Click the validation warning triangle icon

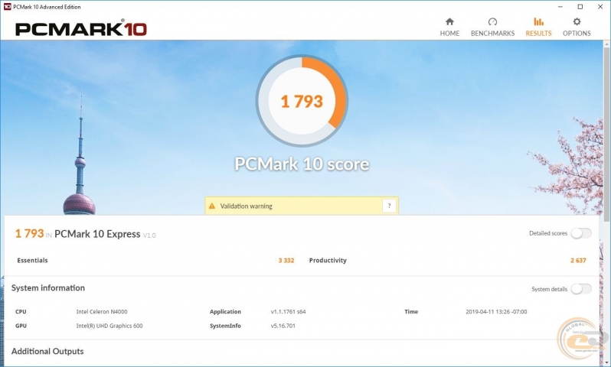(x=212, y=206)
